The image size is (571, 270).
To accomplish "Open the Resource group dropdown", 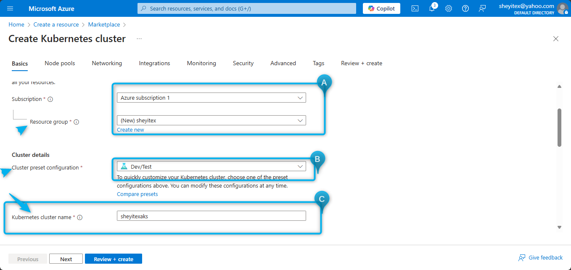I will click(211, 120).
